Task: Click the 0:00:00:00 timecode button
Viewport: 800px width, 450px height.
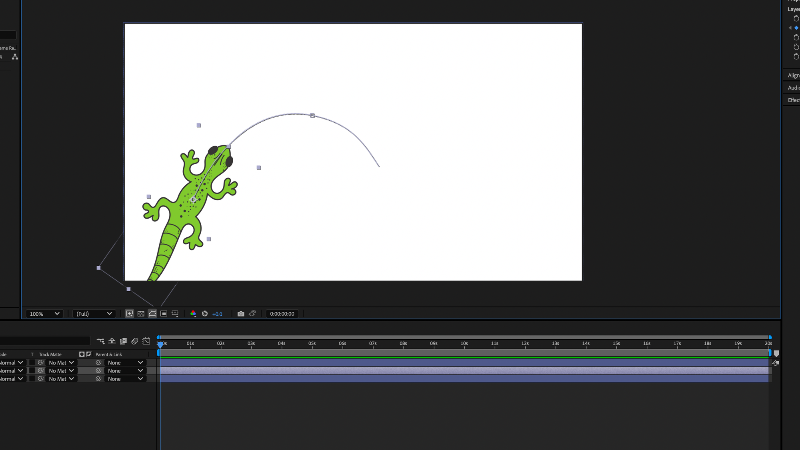Action: (x=282, y=314)
